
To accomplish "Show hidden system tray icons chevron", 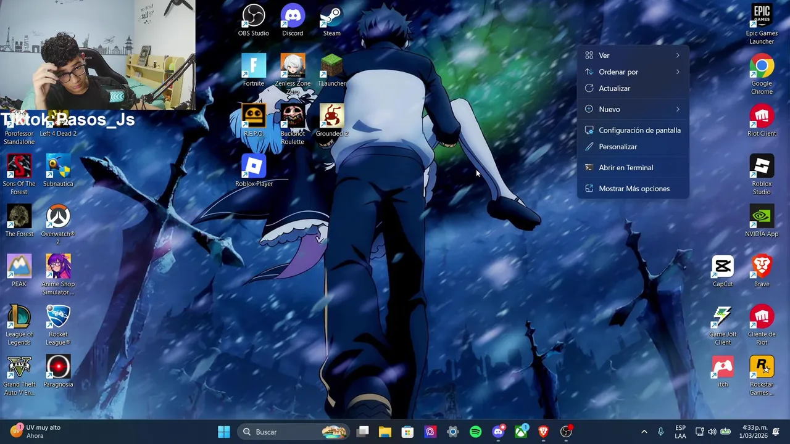I will click(644, 432).
